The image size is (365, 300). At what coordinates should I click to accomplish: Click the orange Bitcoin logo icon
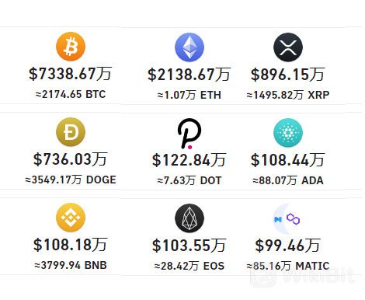coord(71,47)
